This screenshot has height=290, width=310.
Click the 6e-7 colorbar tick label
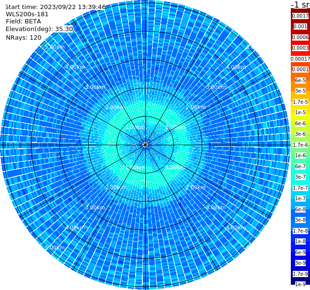[x=300, y=166]
